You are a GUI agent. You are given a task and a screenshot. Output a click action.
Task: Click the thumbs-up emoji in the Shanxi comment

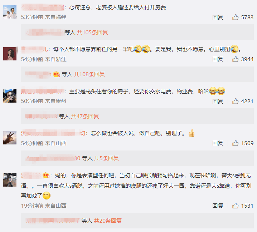pos(191,133)
